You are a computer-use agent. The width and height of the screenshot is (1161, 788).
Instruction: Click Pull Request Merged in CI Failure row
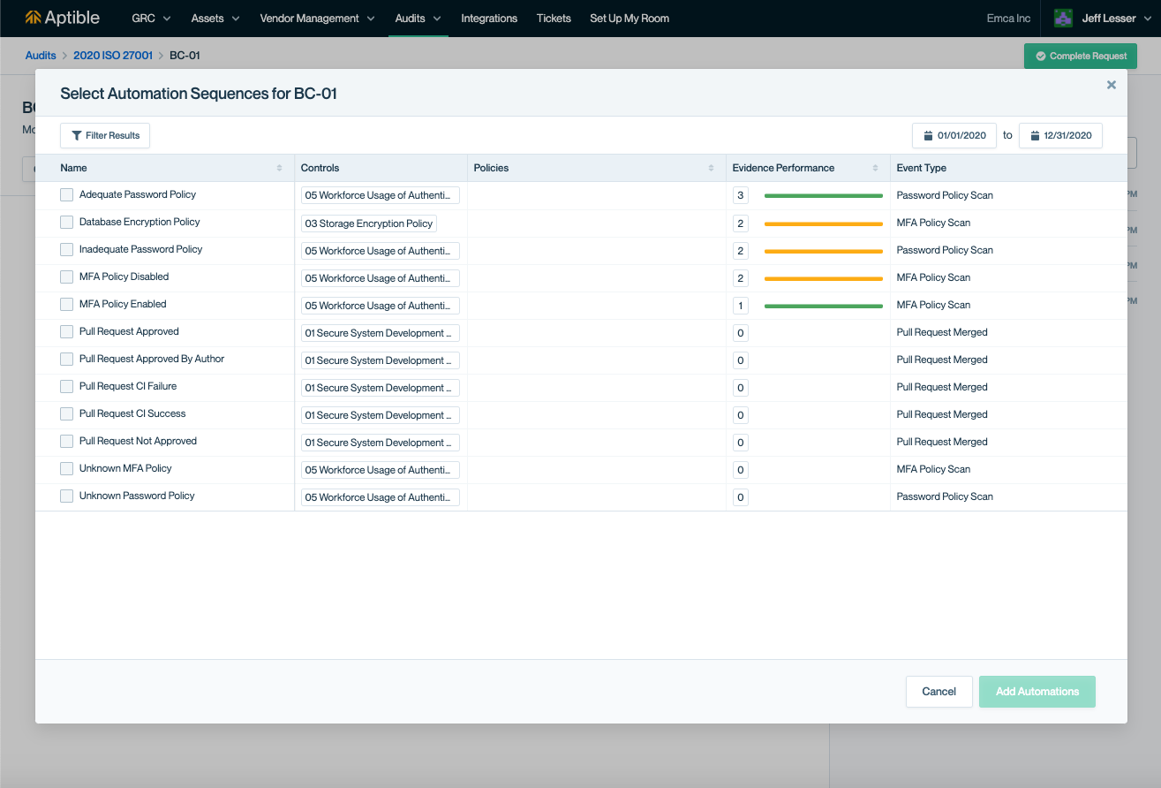click(x=942, y=387)
